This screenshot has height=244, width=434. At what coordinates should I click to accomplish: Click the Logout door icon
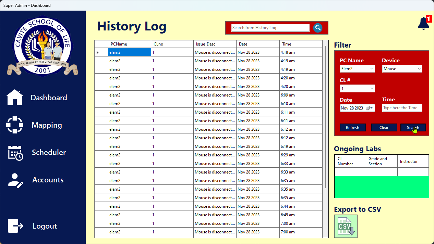click(x=15, y=226)
